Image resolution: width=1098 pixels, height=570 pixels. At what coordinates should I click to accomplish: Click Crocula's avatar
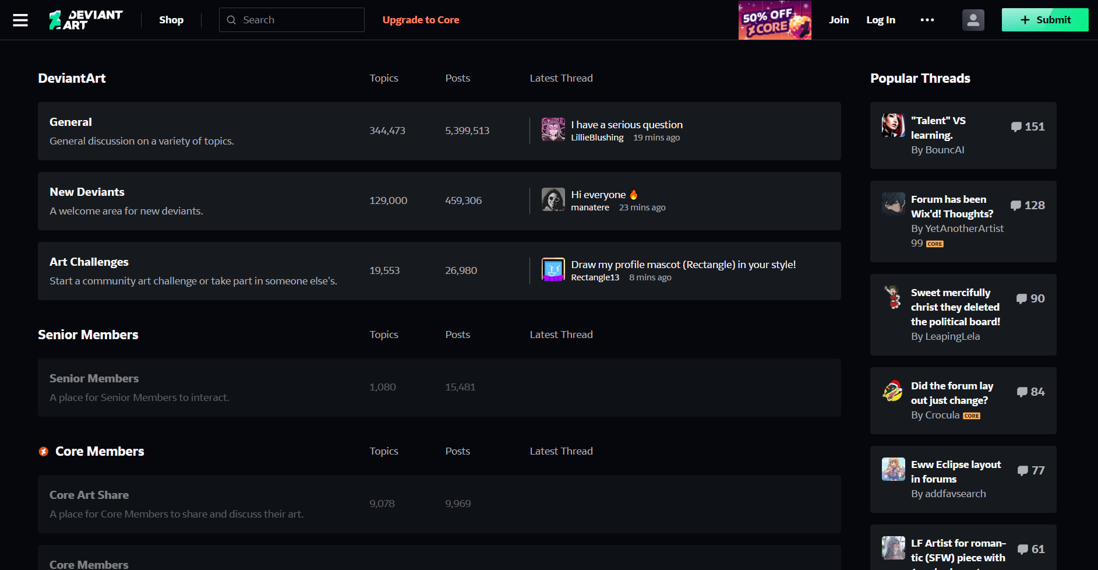[x=894, y=390]
